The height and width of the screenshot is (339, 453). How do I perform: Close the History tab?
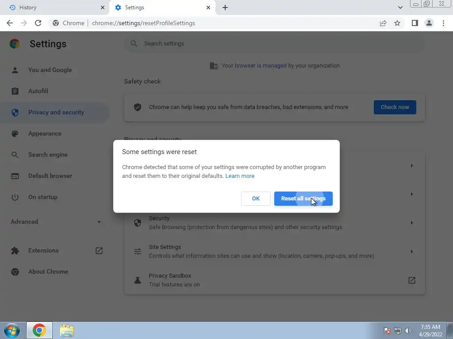[103, 8]
